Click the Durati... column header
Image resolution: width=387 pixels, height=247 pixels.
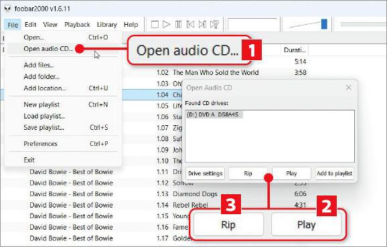coord(295,50)
